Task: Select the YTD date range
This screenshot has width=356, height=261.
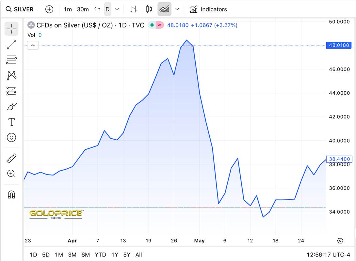Action: click(100, 254)
